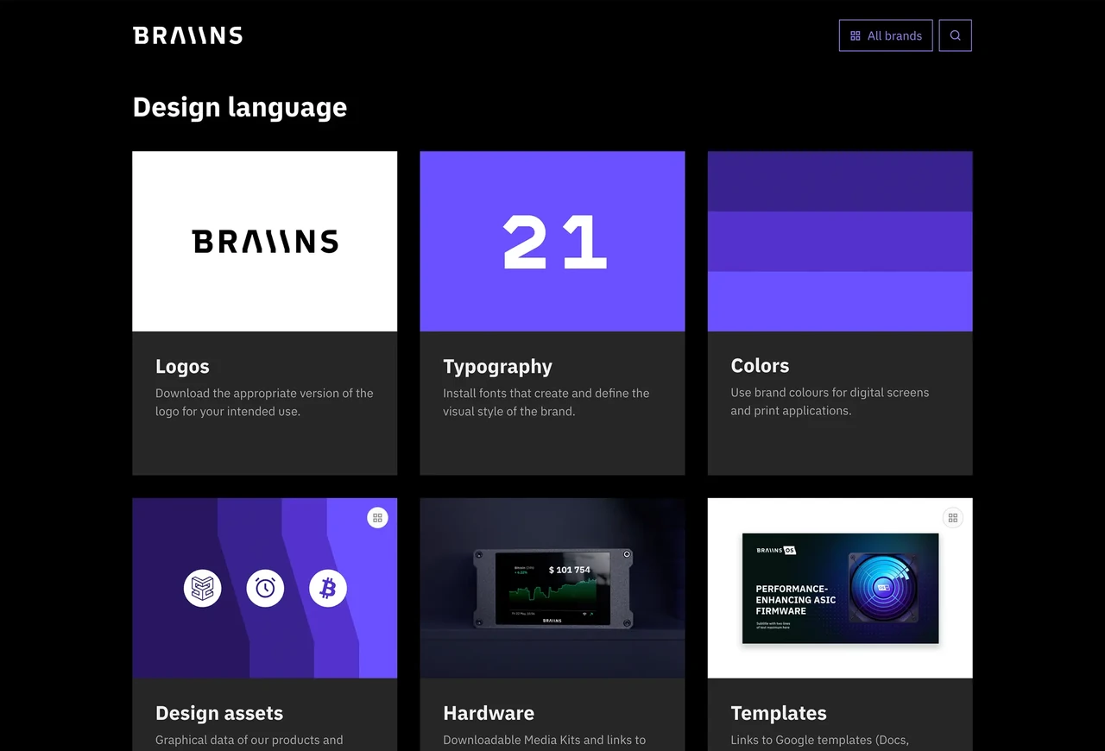1105x751 pixels.
Task: Click 'Graphical data of our products' text
Action: pyautogui.click(x=249, y=740)
